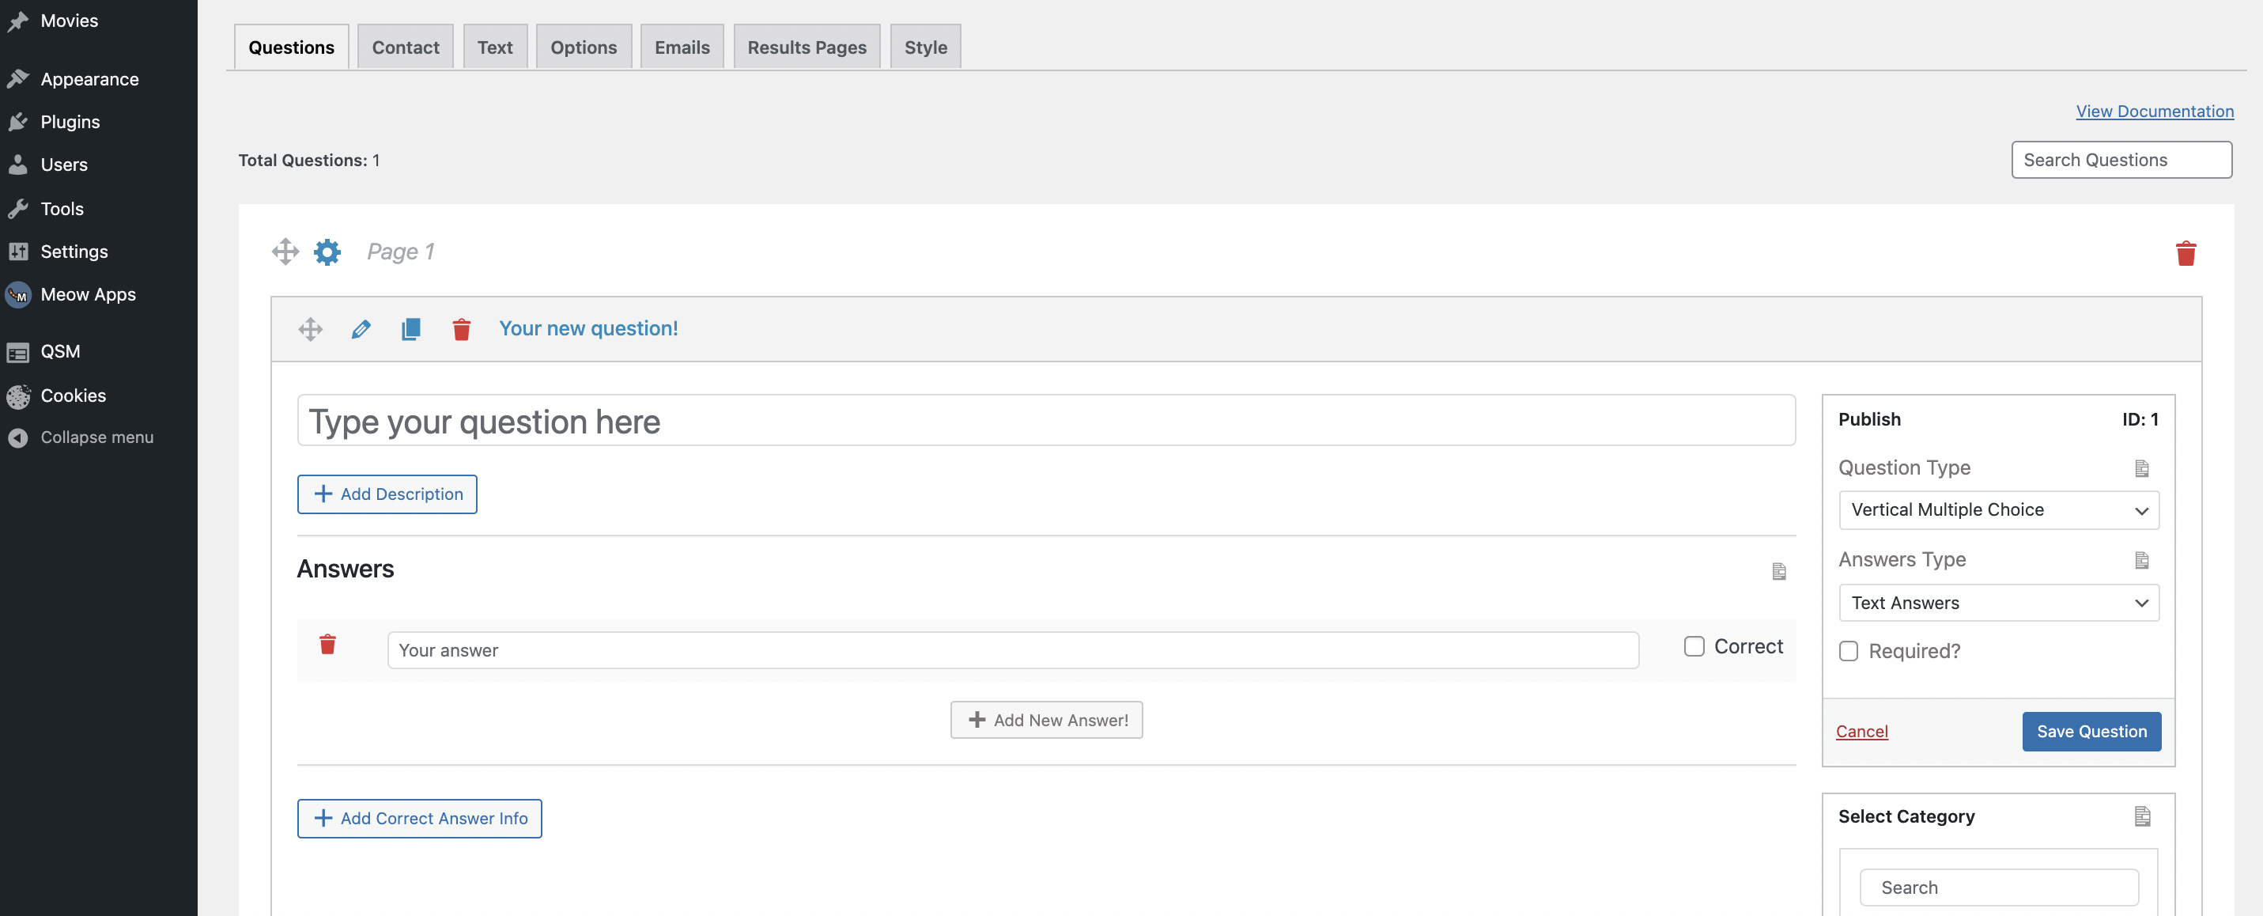The width and height of the screenshot is (2263, 916).
Task: Mark the answer as Correct
Action: click(1694, 647)
